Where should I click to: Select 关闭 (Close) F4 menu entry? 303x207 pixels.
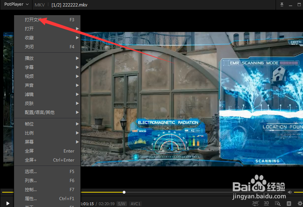coord(47,47)
